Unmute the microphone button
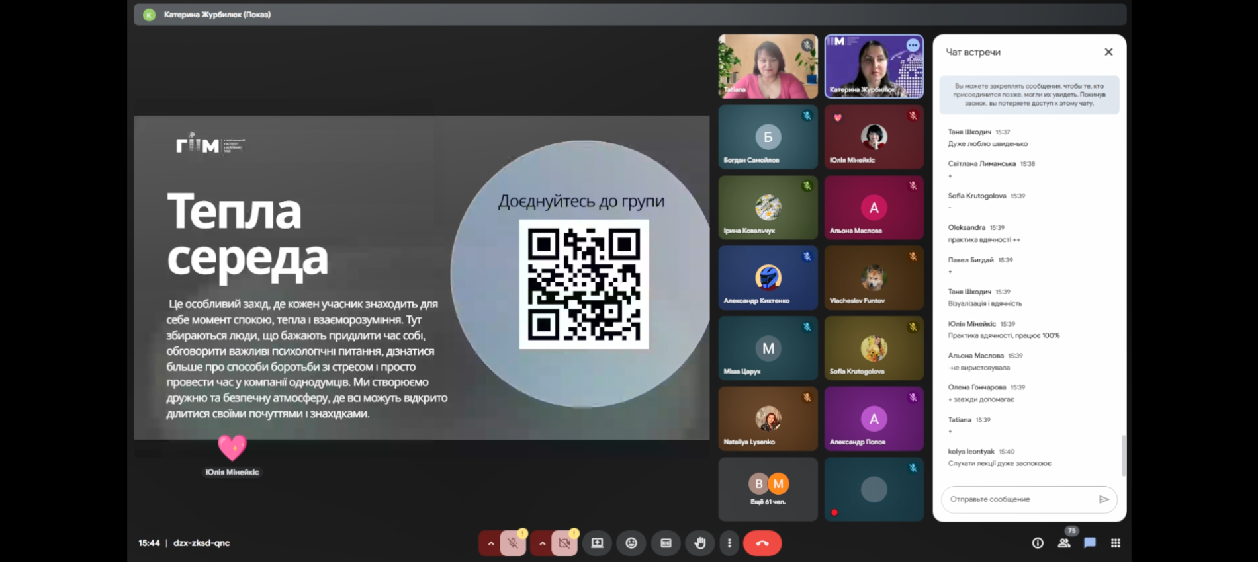The image size is (1258, 562). (512, 543)
